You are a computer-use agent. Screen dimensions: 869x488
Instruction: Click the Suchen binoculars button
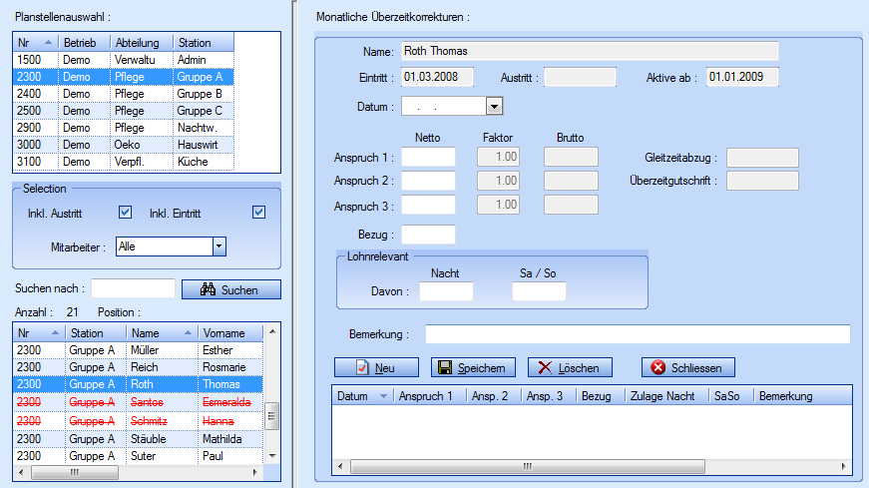point(230,289)
